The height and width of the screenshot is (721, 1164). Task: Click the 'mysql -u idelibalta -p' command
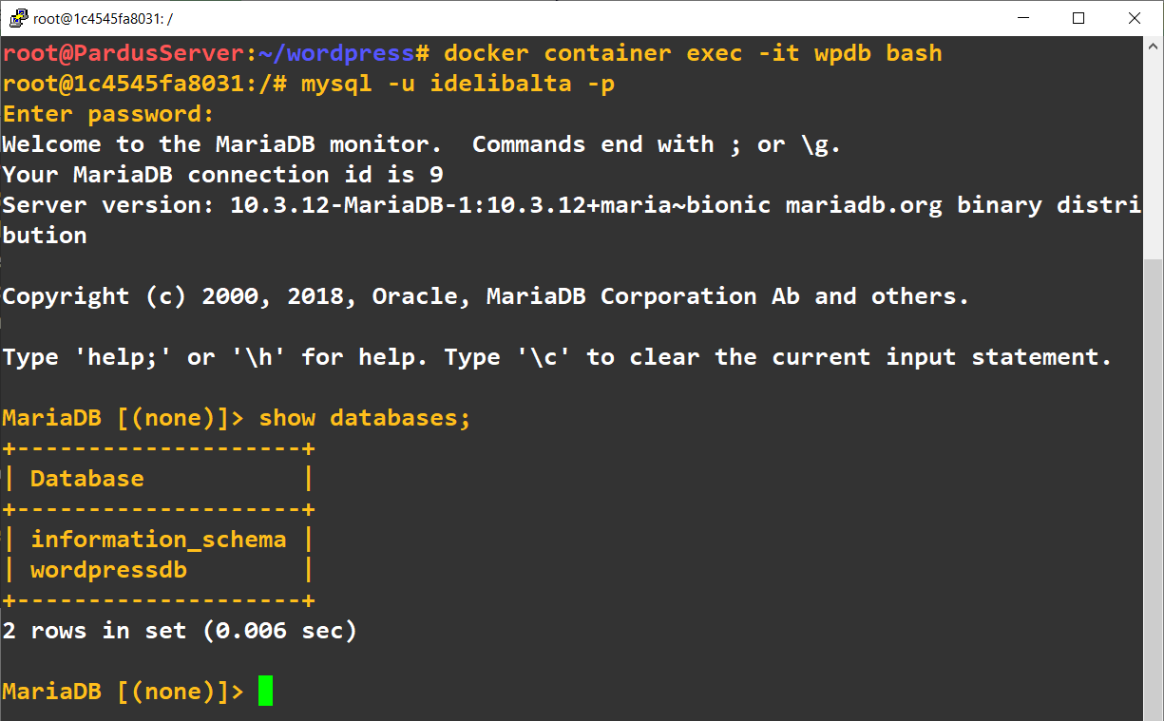click(x=458, y=84)
